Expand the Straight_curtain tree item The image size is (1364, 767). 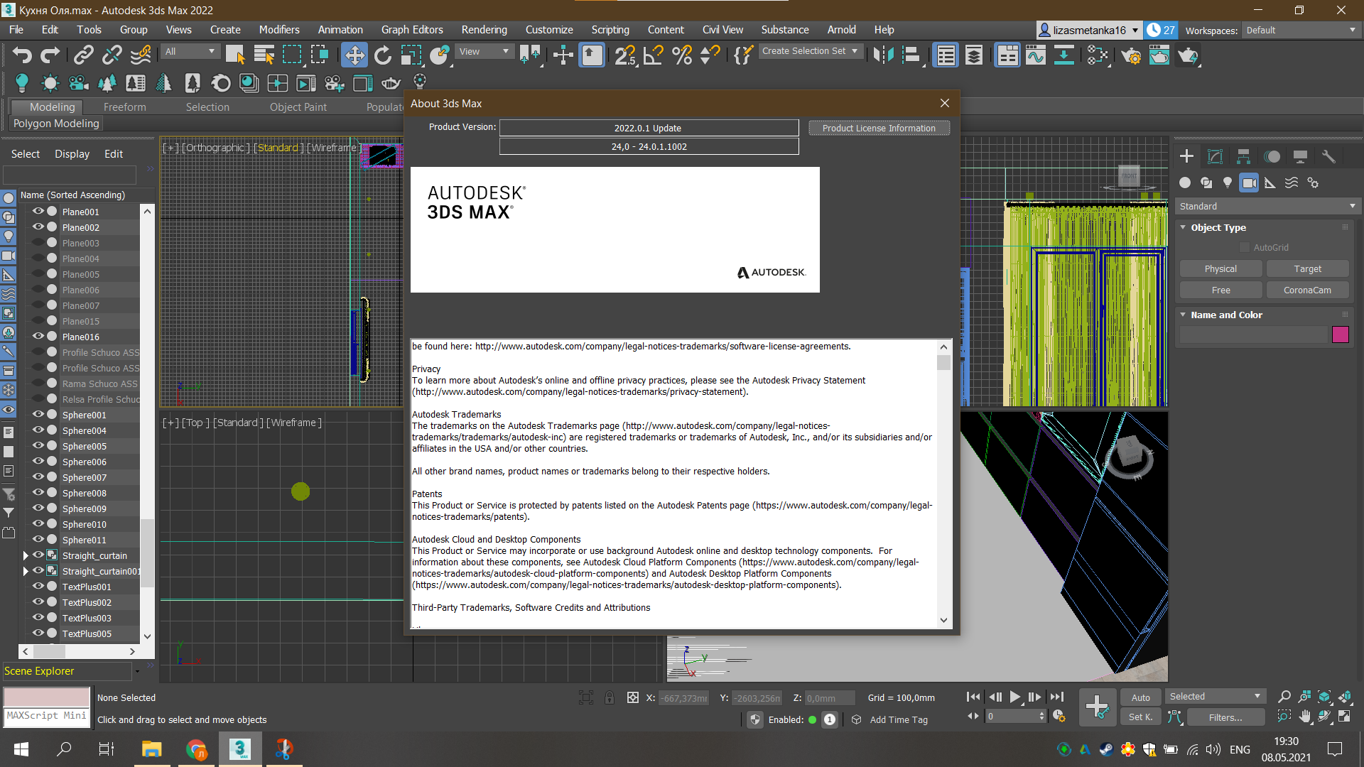pos(26,555)
